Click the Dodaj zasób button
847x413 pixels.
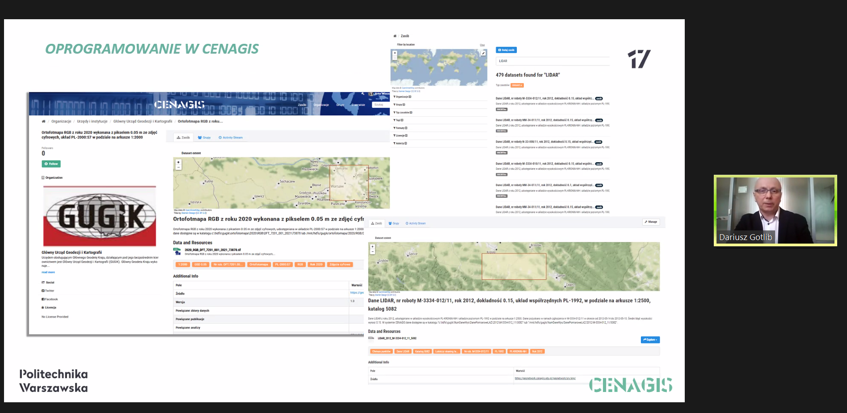[x=506, y=50]
